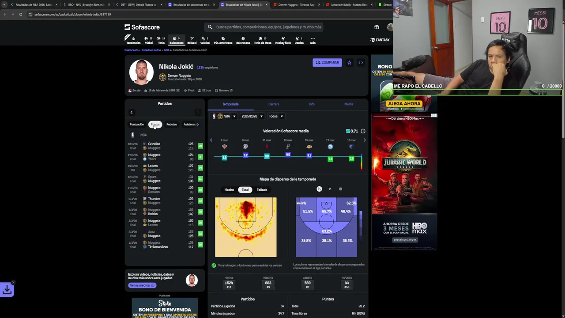Click the gift box icon
The height and width of the screenshot is (318, 565).
377,27
